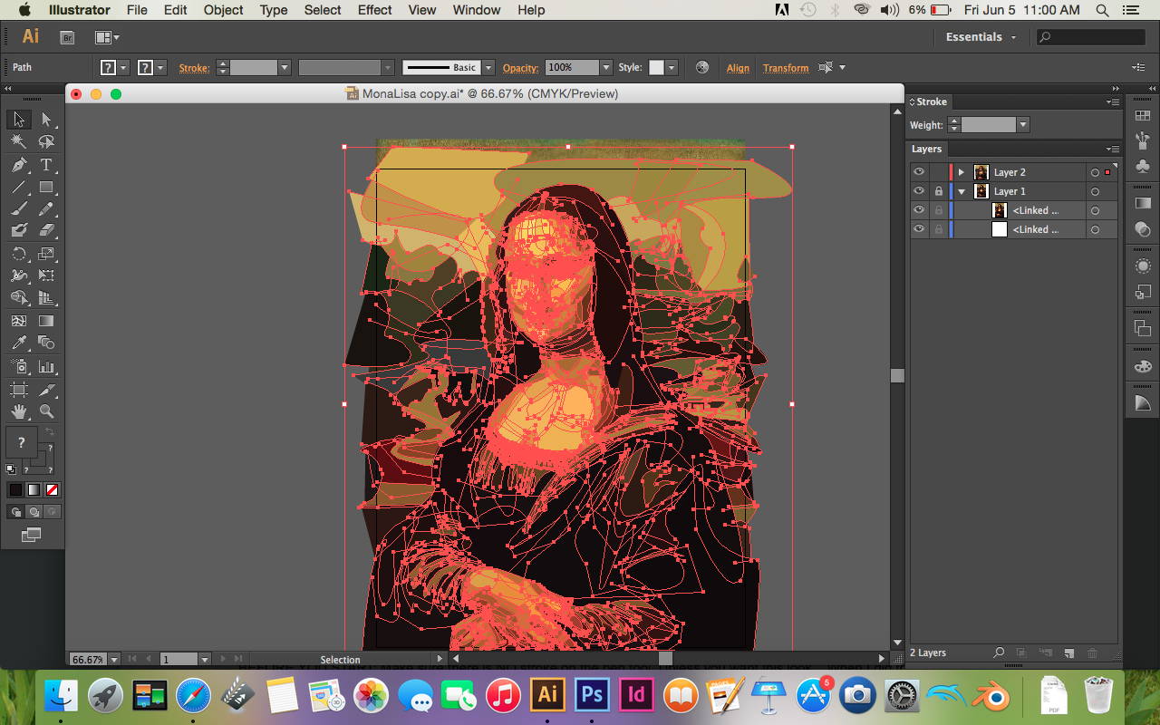This screenshot has height=725, width=1160.
Task: Select the Blend tool
Action: pyautogui.click(x=46, y=343)
